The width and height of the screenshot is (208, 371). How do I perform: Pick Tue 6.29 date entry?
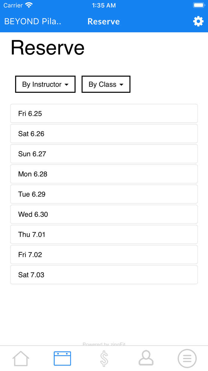pos(104,194)
